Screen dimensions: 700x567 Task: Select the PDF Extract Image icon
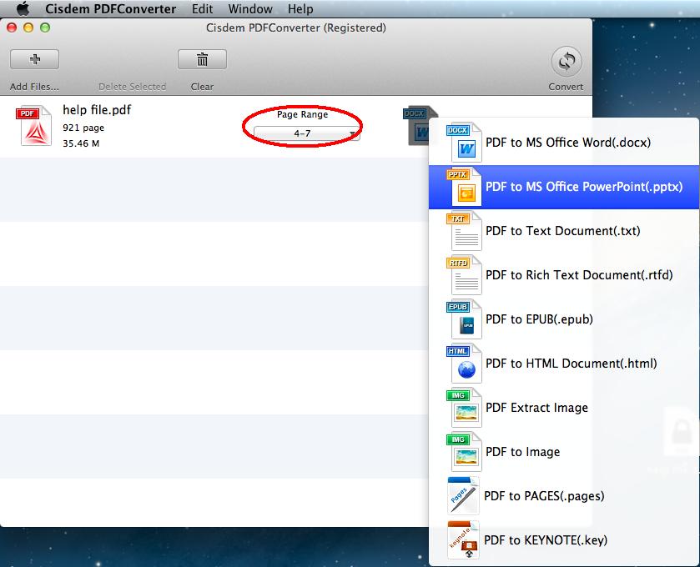pos(467,408)
